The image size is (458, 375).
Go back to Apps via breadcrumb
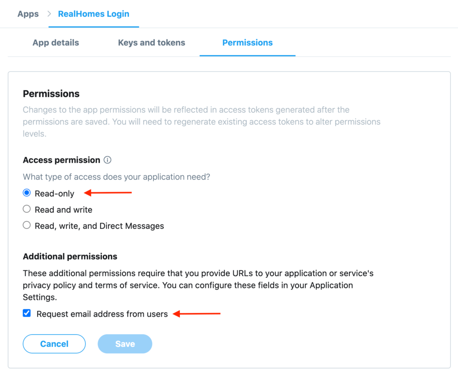pyautogui.click(x=28, y=14)
